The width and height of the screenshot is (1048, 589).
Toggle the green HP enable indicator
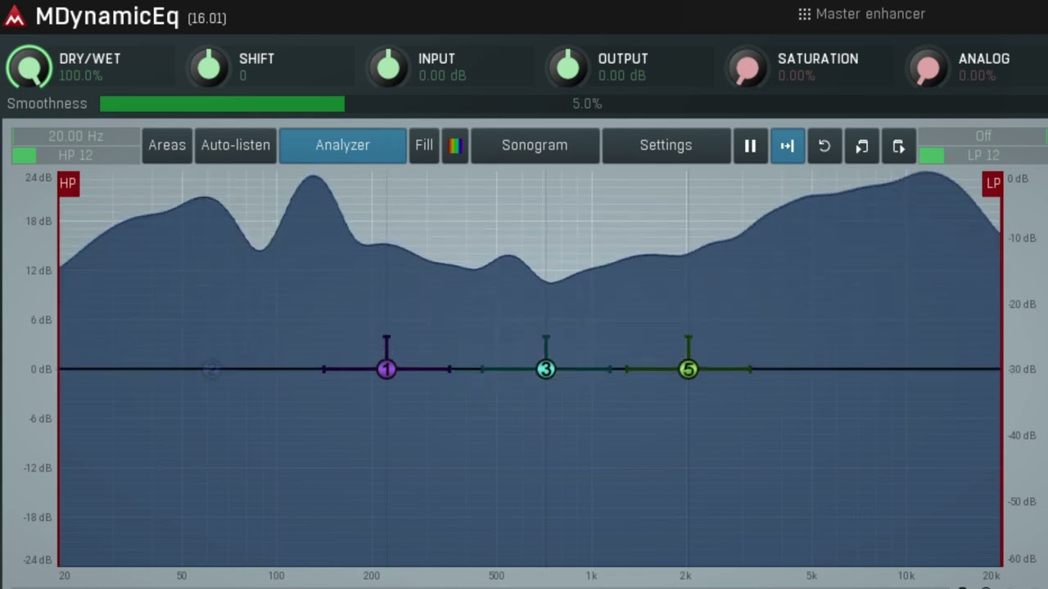[x=24, y=155]
